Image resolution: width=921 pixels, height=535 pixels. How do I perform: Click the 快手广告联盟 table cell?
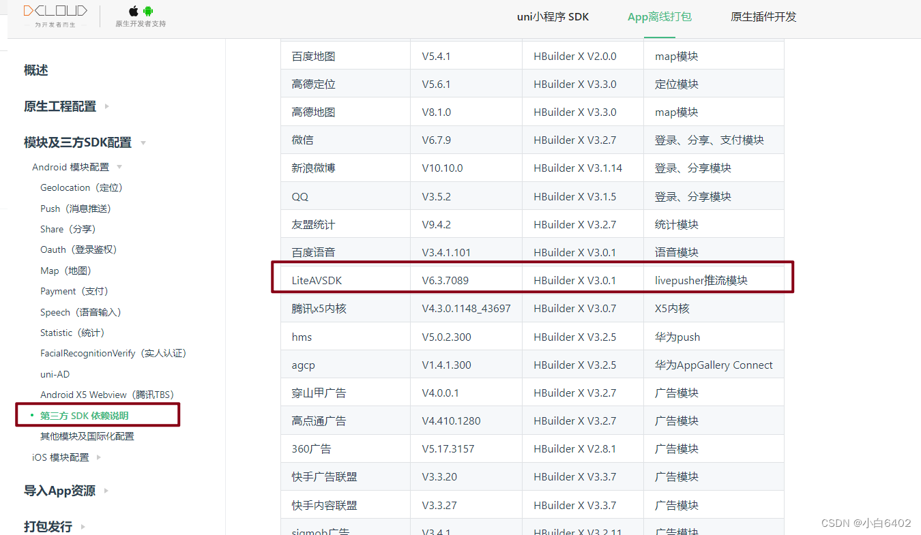(345, 477)
